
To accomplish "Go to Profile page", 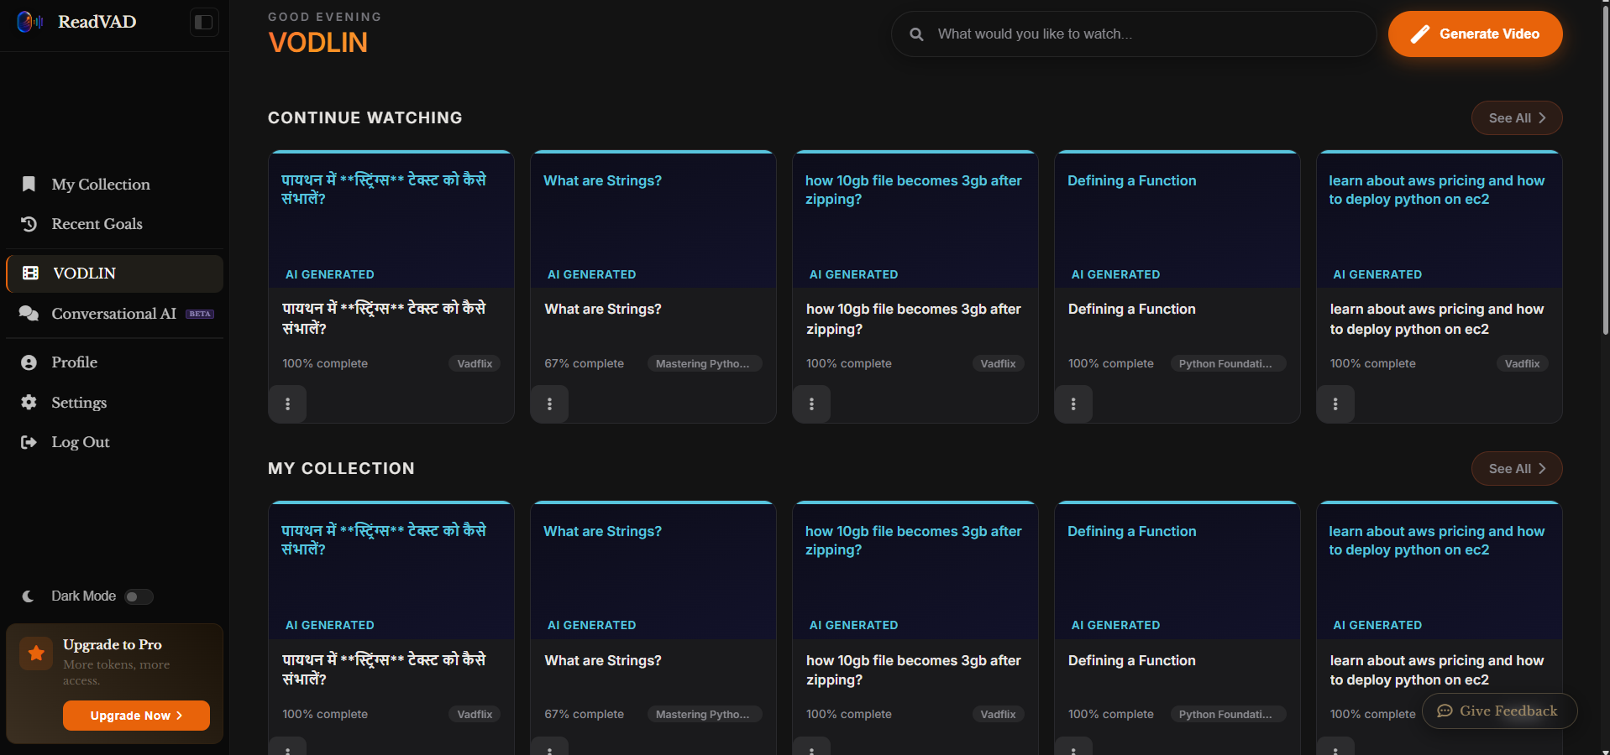I will [x=114, y=362].
